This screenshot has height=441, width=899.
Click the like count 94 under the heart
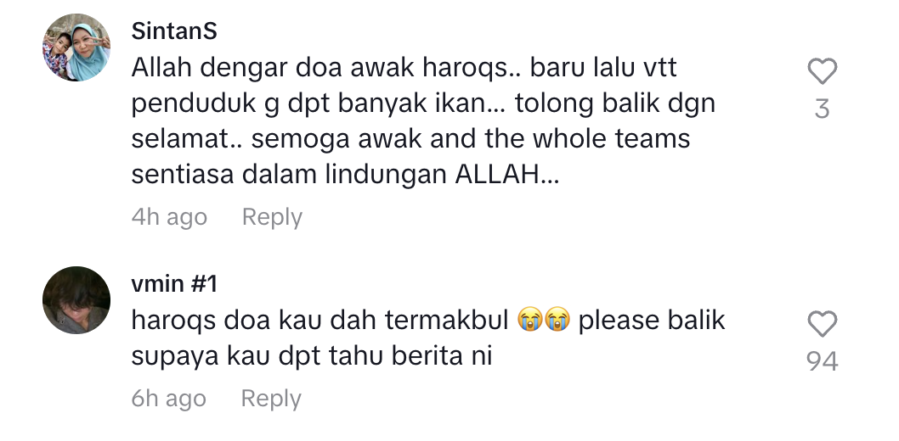(x=823, y=361)
